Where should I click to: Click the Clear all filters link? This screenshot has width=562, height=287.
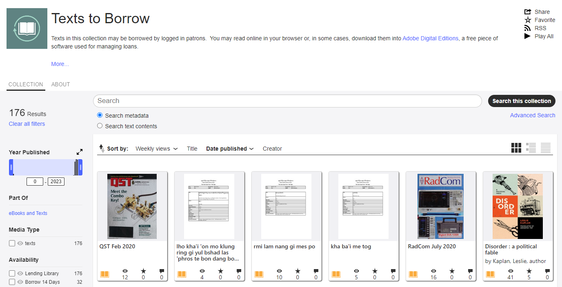27,124
